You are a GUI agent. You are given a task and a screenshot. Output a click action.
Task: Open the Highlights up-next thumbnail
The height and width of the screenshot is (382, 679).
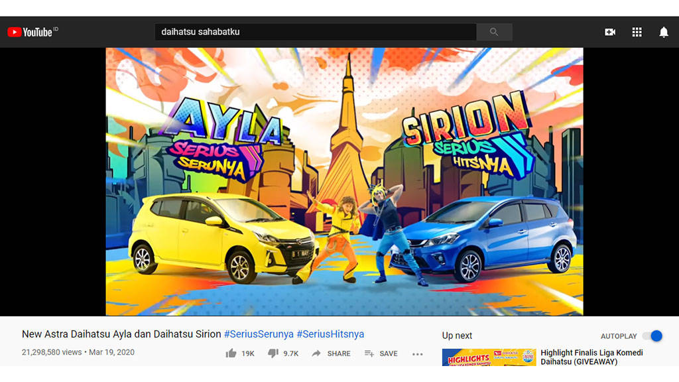tap(489, 357)
